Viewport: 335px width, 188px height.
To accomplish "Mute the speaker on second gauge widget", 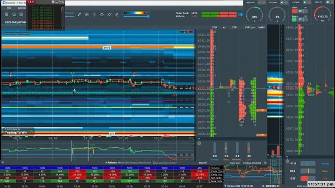I will (x=282, y=2).
